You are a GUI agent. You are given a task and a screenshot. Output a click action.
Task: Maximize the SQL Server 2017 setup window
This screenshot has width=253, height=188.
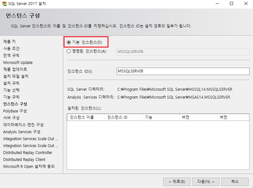click(231, 3)
